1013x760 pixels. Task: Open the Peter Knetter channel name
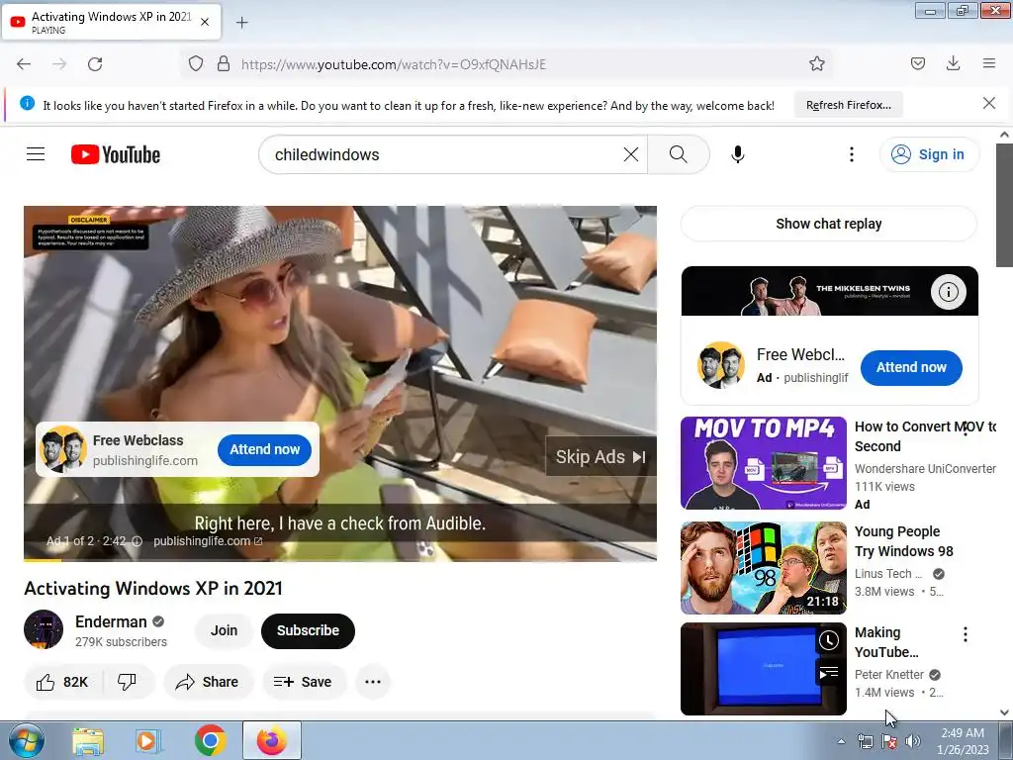point(889,675)
